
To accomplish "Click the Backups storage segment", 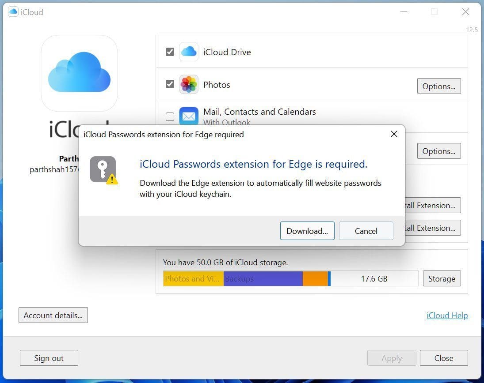I will (263, 278).
